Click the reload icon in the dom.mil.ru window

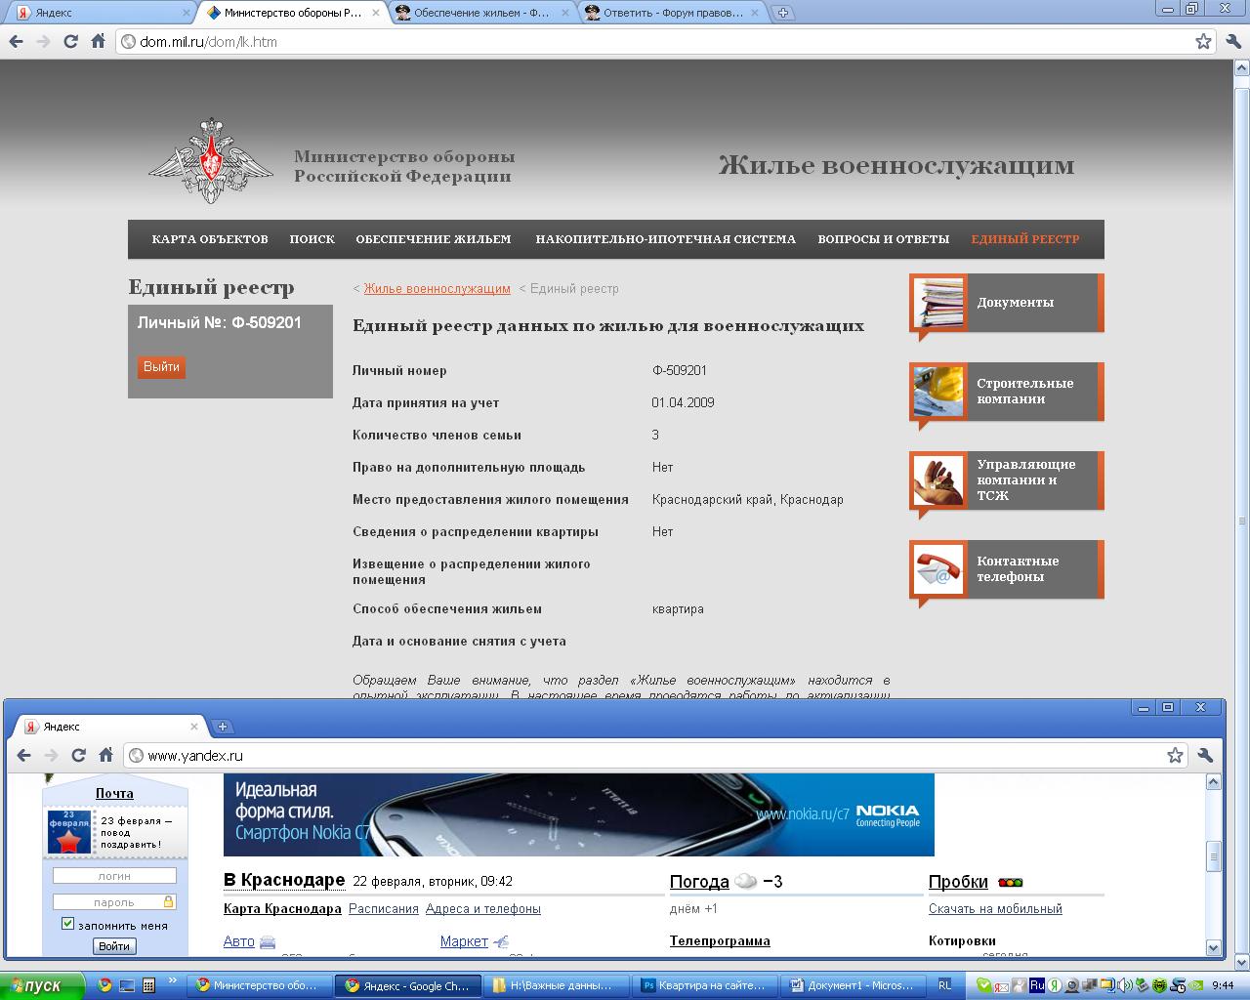pyautogui.click(x=70, y=42)
